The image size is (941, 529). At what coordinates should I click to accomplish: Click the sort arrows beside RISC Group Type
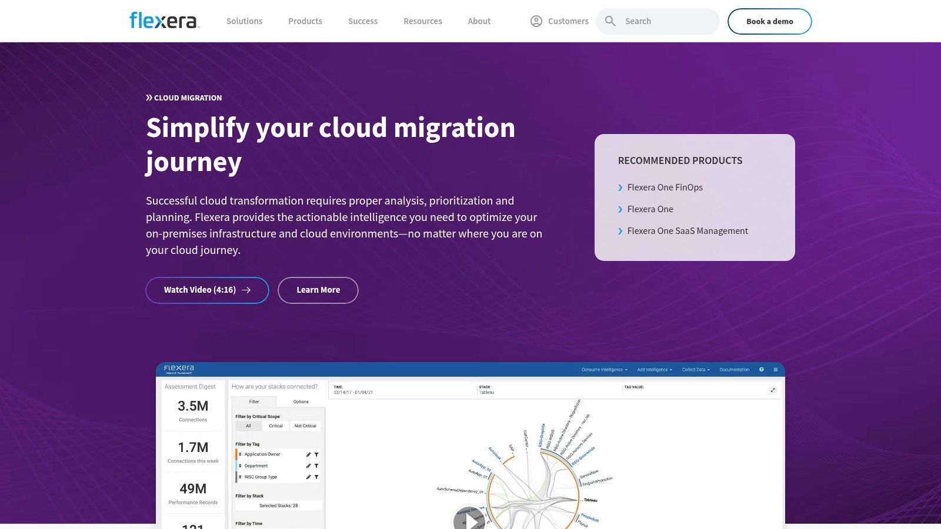[x=240, y=477]
